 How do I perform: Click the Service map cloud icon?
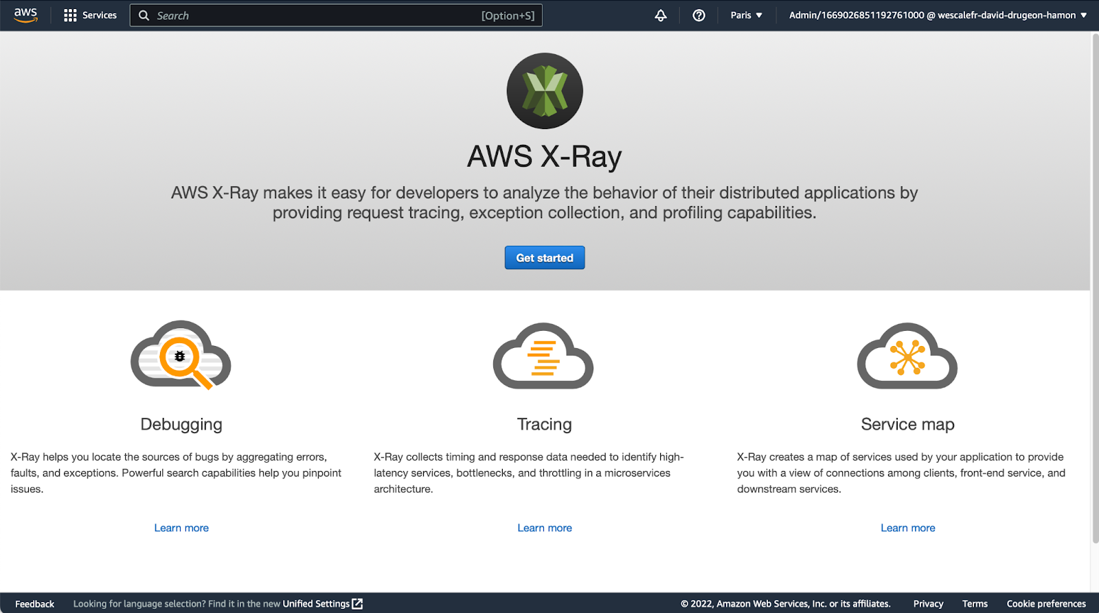click(907, 356)
